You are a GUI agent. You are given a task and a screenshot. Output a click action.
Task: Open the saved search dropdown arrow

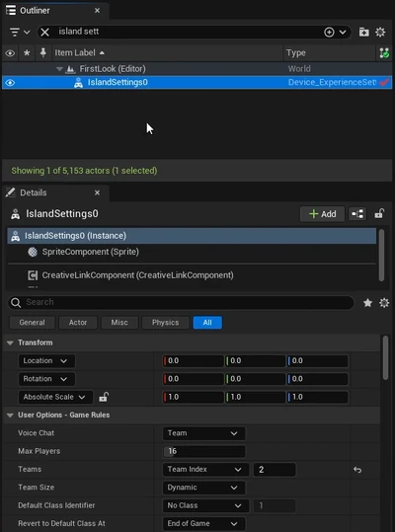tap(343, 32)
